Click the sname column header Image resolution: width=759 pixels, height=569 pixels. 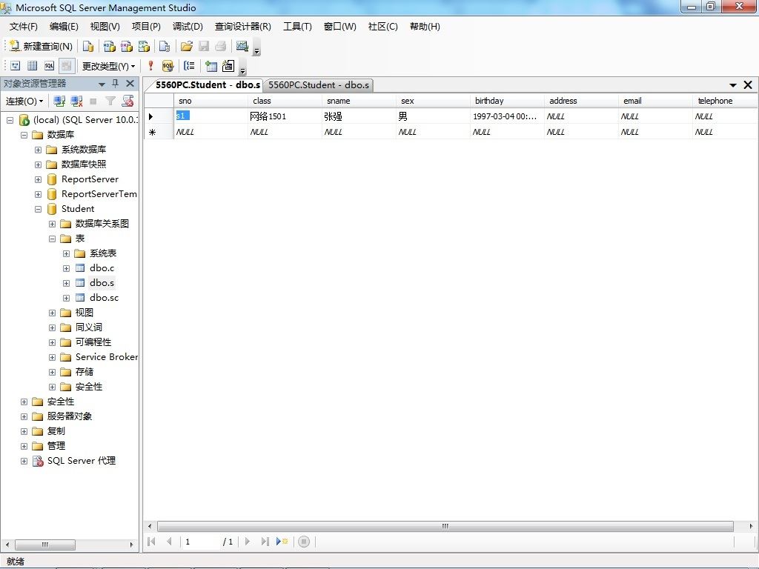tap(358, 101)
